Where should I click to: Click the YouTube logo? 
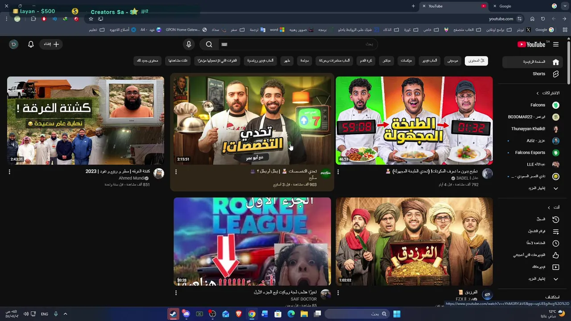531,44
